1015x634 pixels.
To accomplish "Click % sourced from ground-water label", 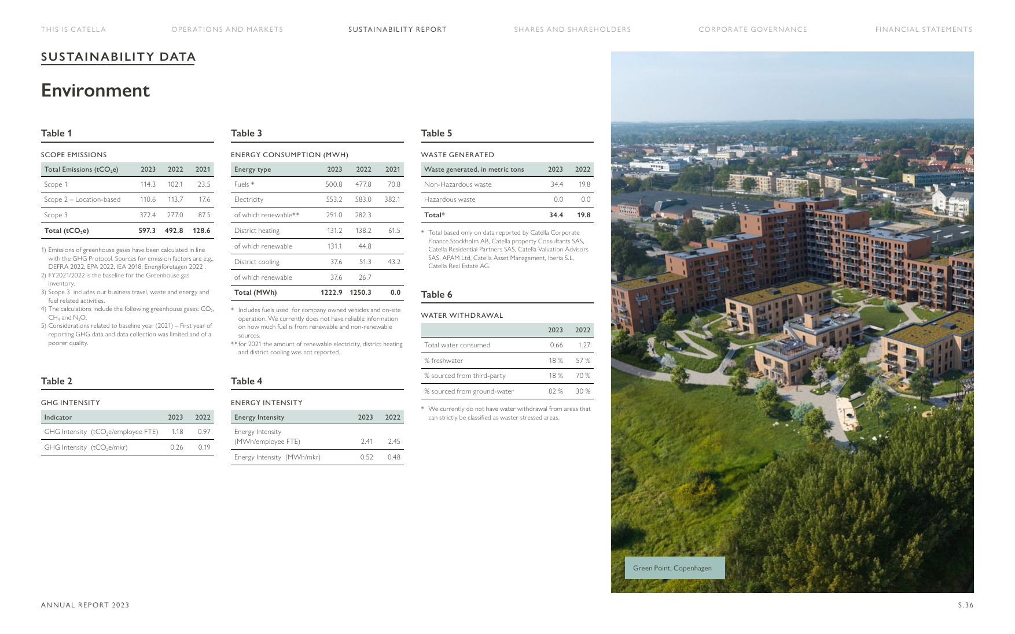I will pos(469,391).
